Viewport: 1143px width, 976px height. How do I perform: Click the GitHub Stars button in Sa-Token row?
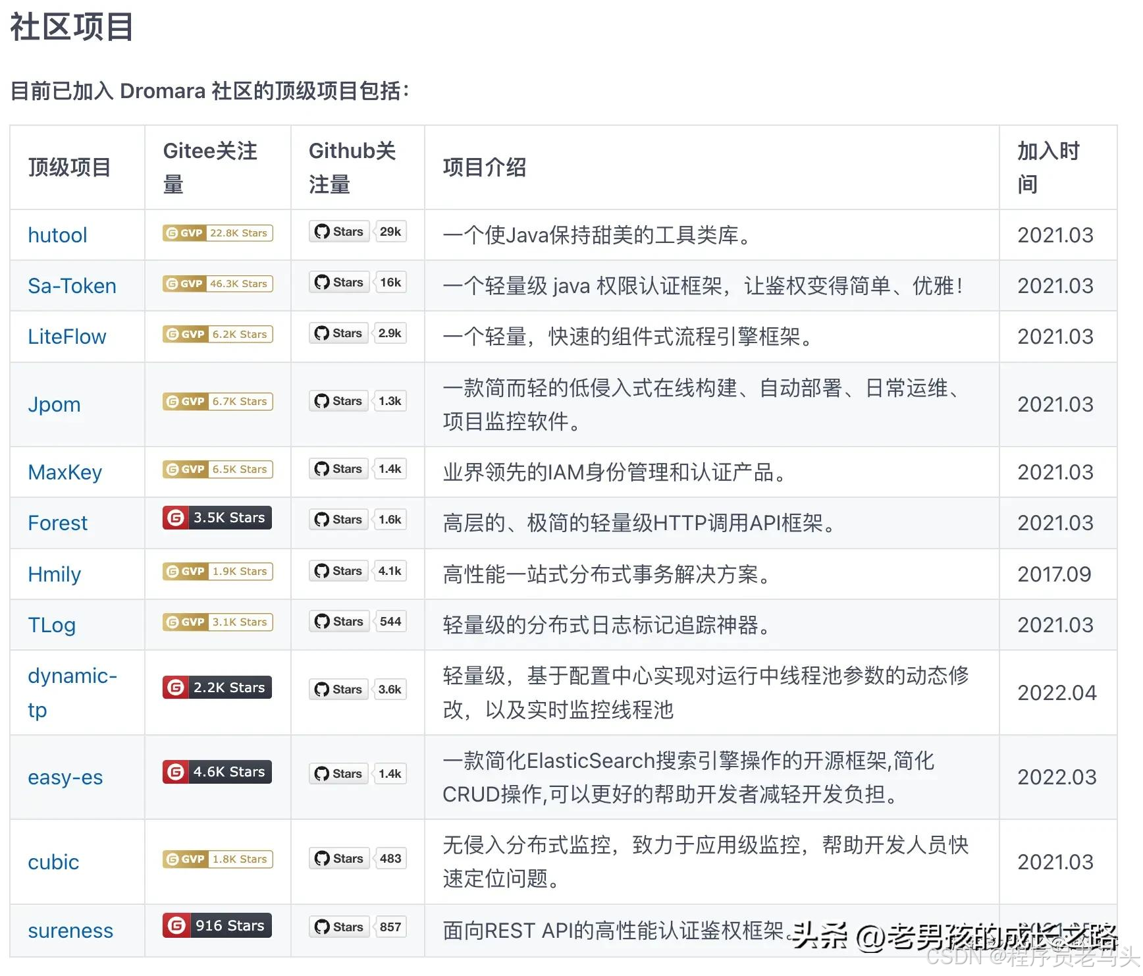[339, 283]
